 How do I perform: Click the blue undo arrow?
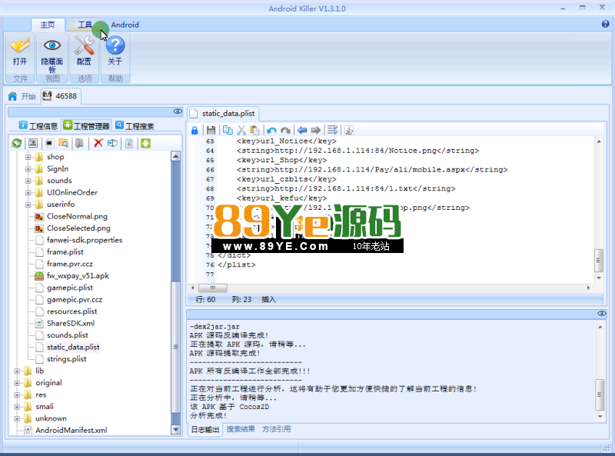tap(271, 130)
